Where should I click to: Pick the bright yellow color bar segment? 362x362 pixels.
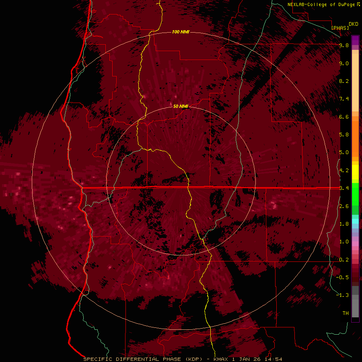click(355, 172)
